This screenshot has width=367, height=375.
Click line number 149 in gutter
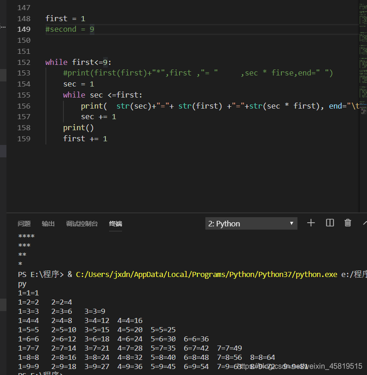pyautogui.click(x=23, y=29)
